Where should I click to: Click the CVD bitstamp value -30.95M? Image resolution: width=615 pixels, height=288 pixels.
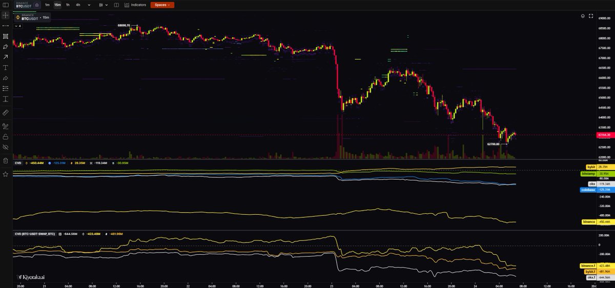click(122, 163)
